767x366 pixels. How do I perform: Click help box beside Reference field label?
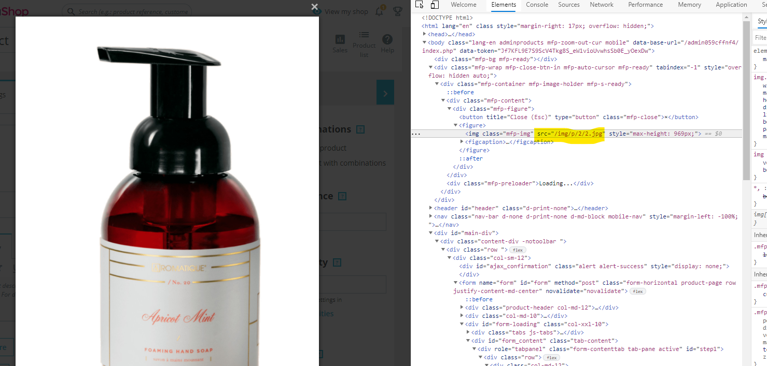click(x=342, y=196)
